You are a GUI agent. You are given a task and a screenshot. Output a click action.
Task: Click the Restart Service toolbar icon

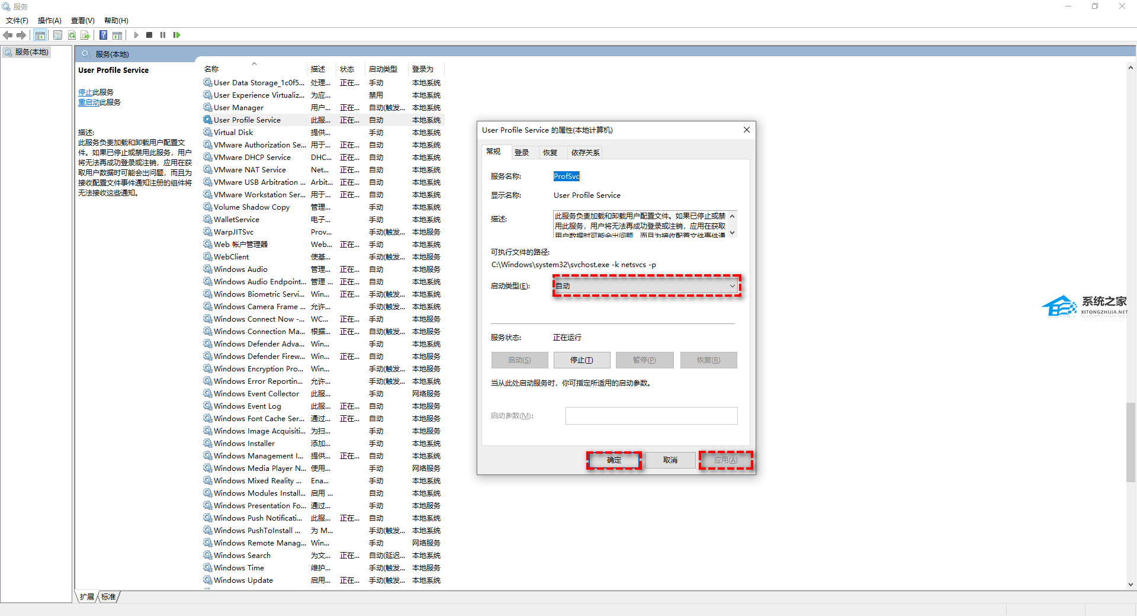tap(176, 35)
